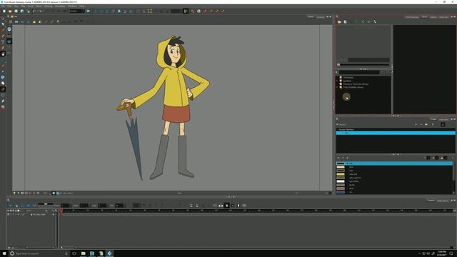
Task: Click the add palette plus icon
Action: [x=416, y=124]
